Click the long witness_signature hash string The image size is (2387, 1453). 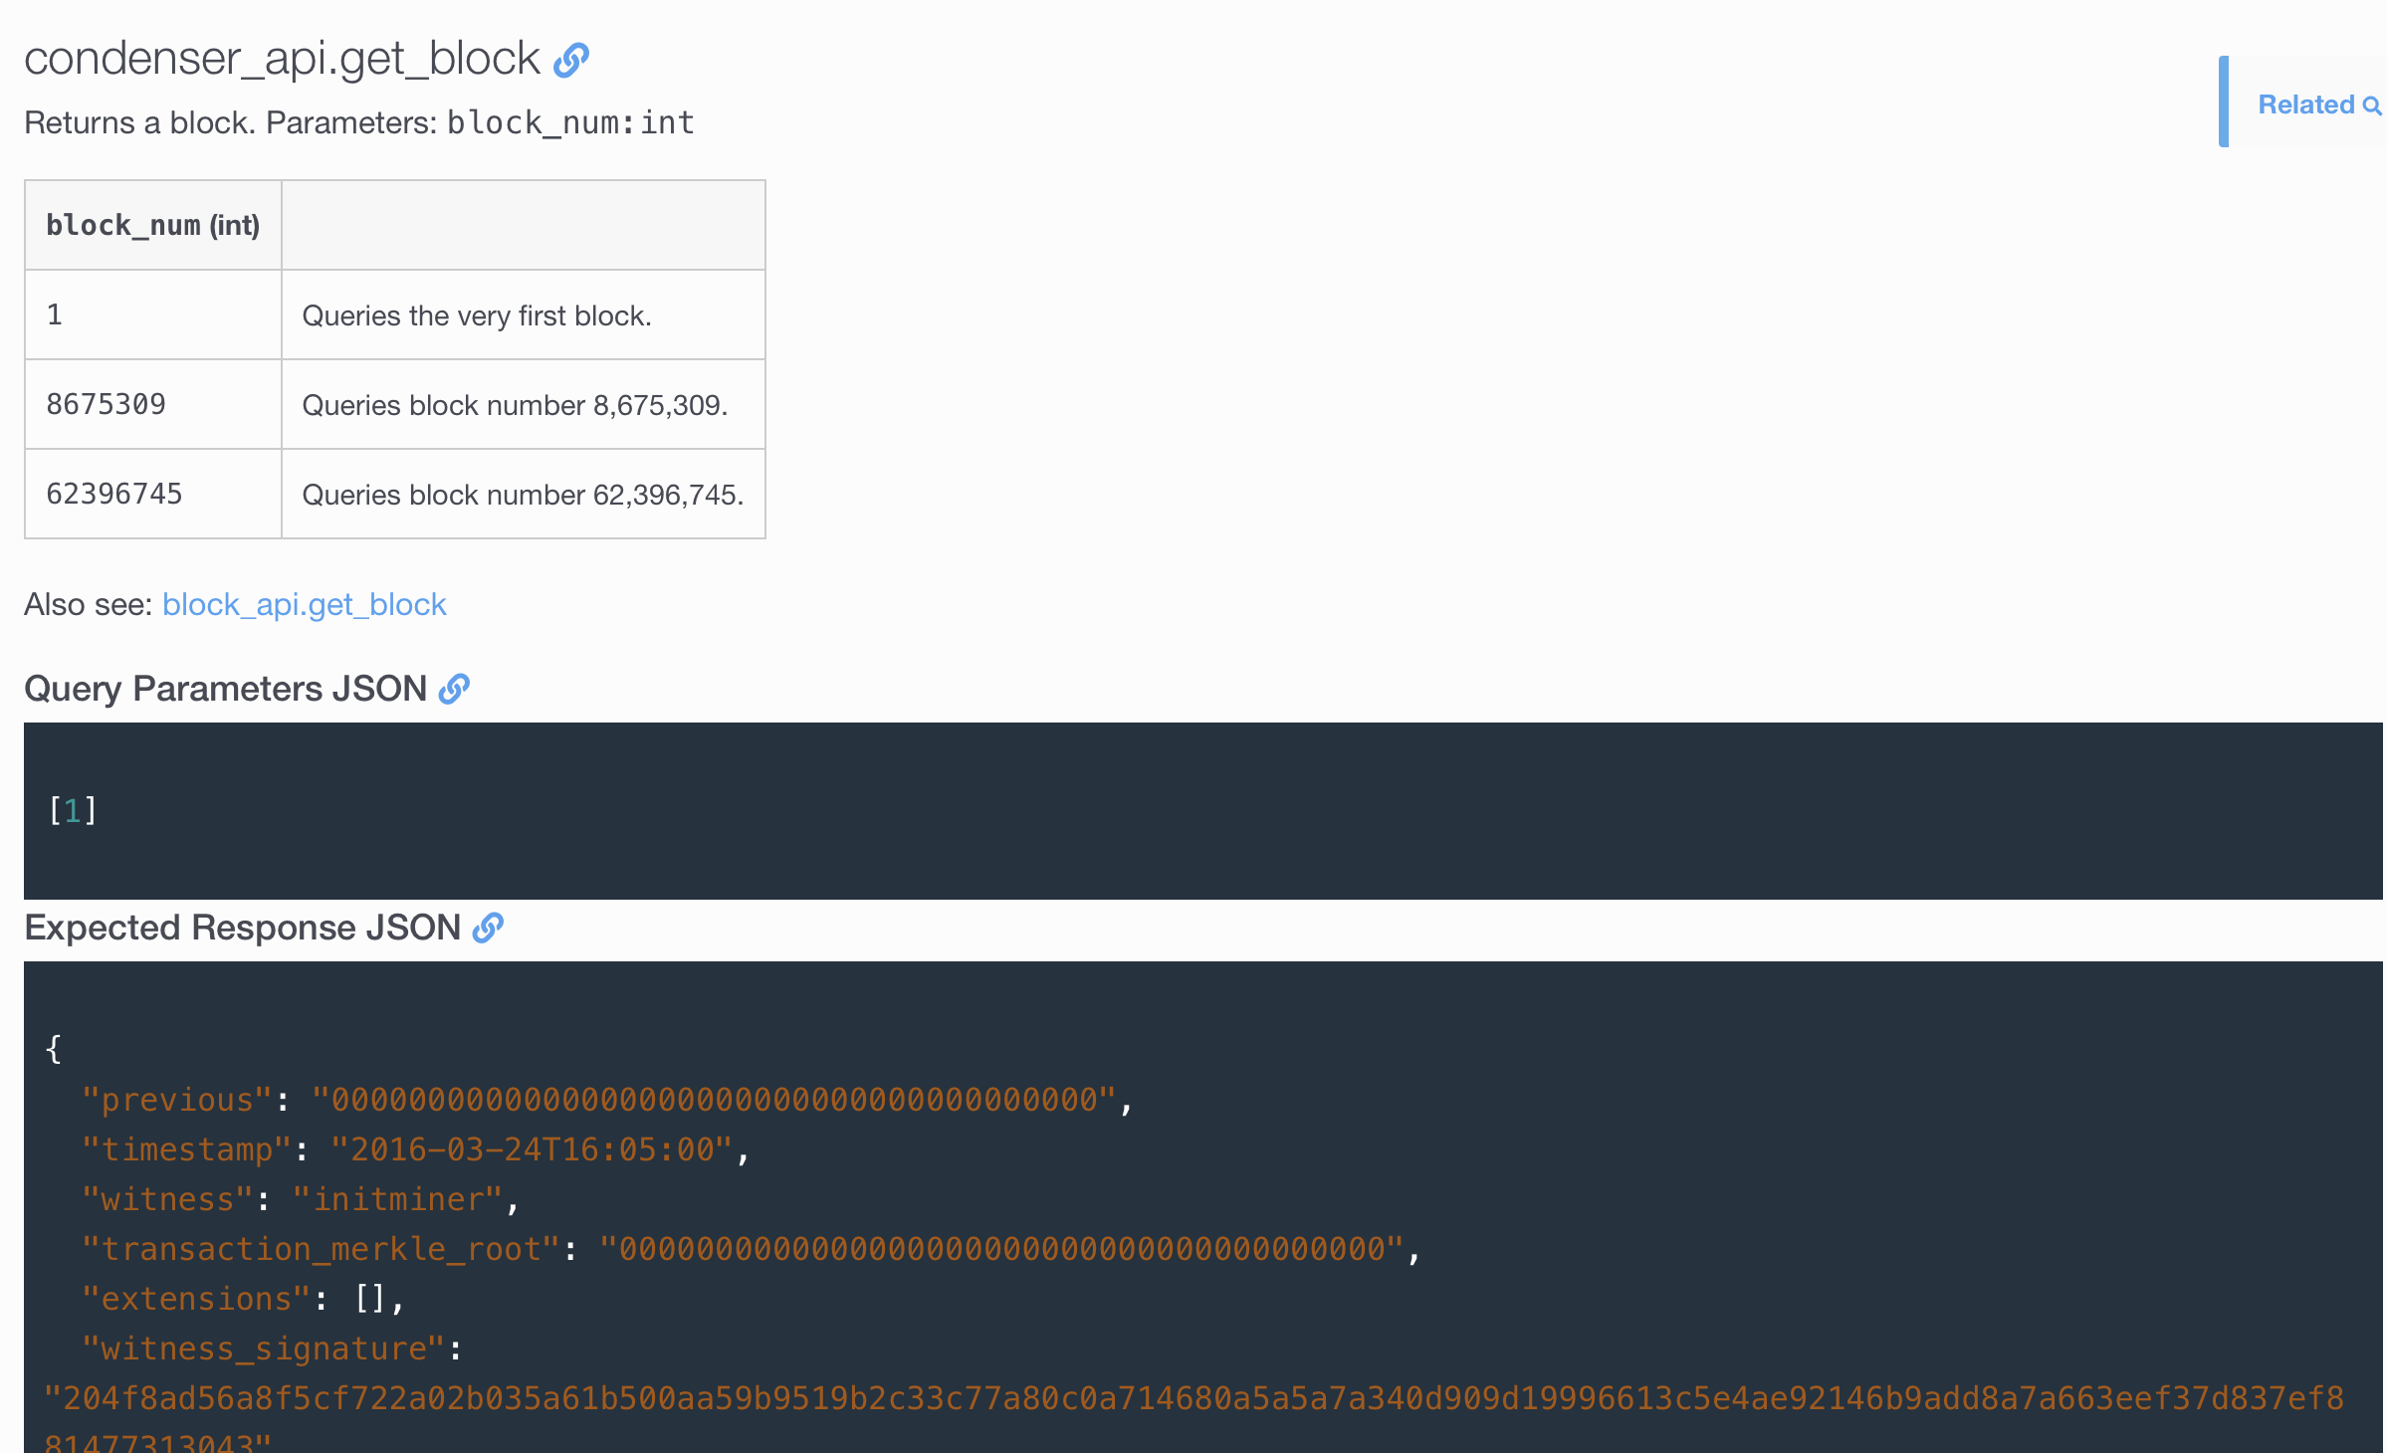coord(1193,1398)
